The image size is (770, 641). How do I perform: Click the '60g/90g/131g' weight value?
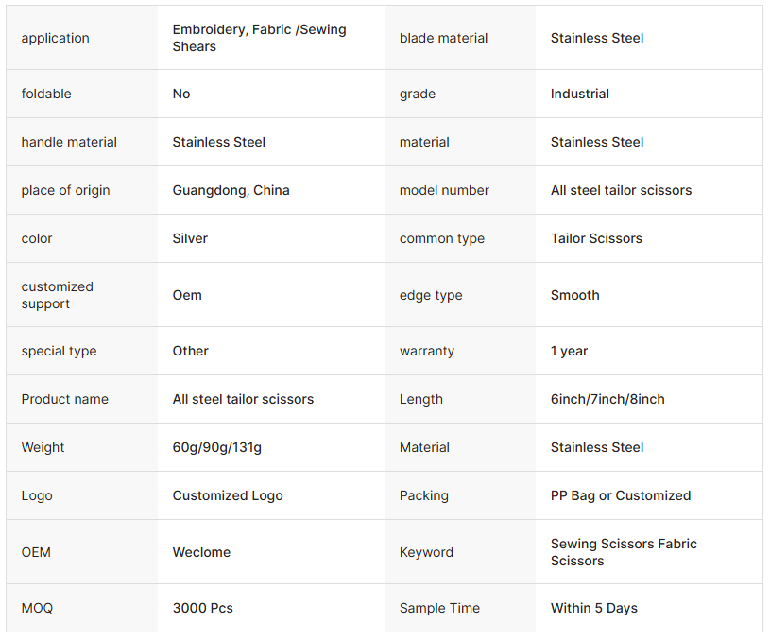click(x=217, y=447)
